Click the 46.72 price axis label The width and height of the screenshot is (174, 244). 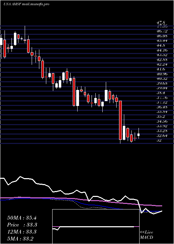click(162, 31)
